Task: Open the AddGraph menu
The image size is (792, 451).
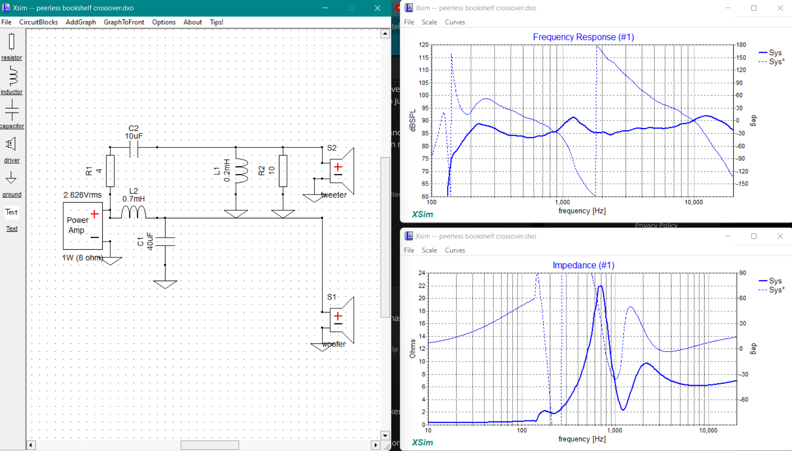Action: coord(81,22)
